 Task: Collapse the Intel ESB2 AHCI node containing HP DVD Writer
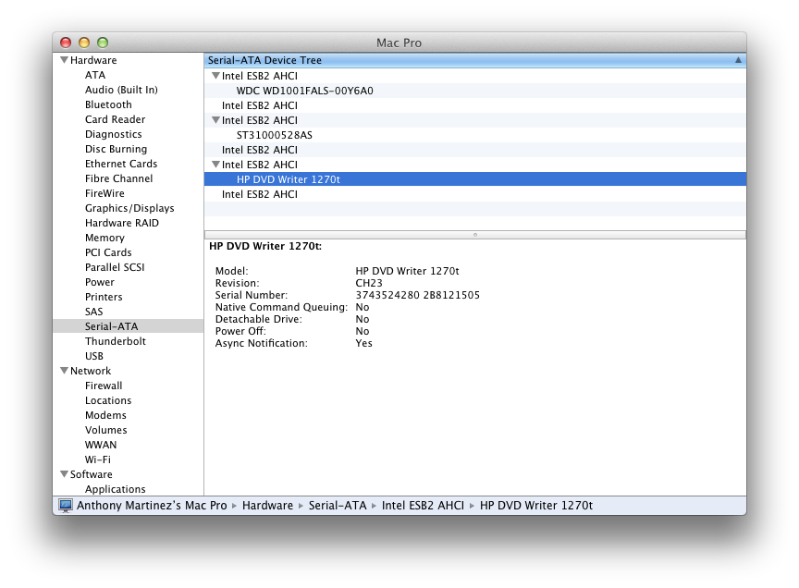point(216,165)
